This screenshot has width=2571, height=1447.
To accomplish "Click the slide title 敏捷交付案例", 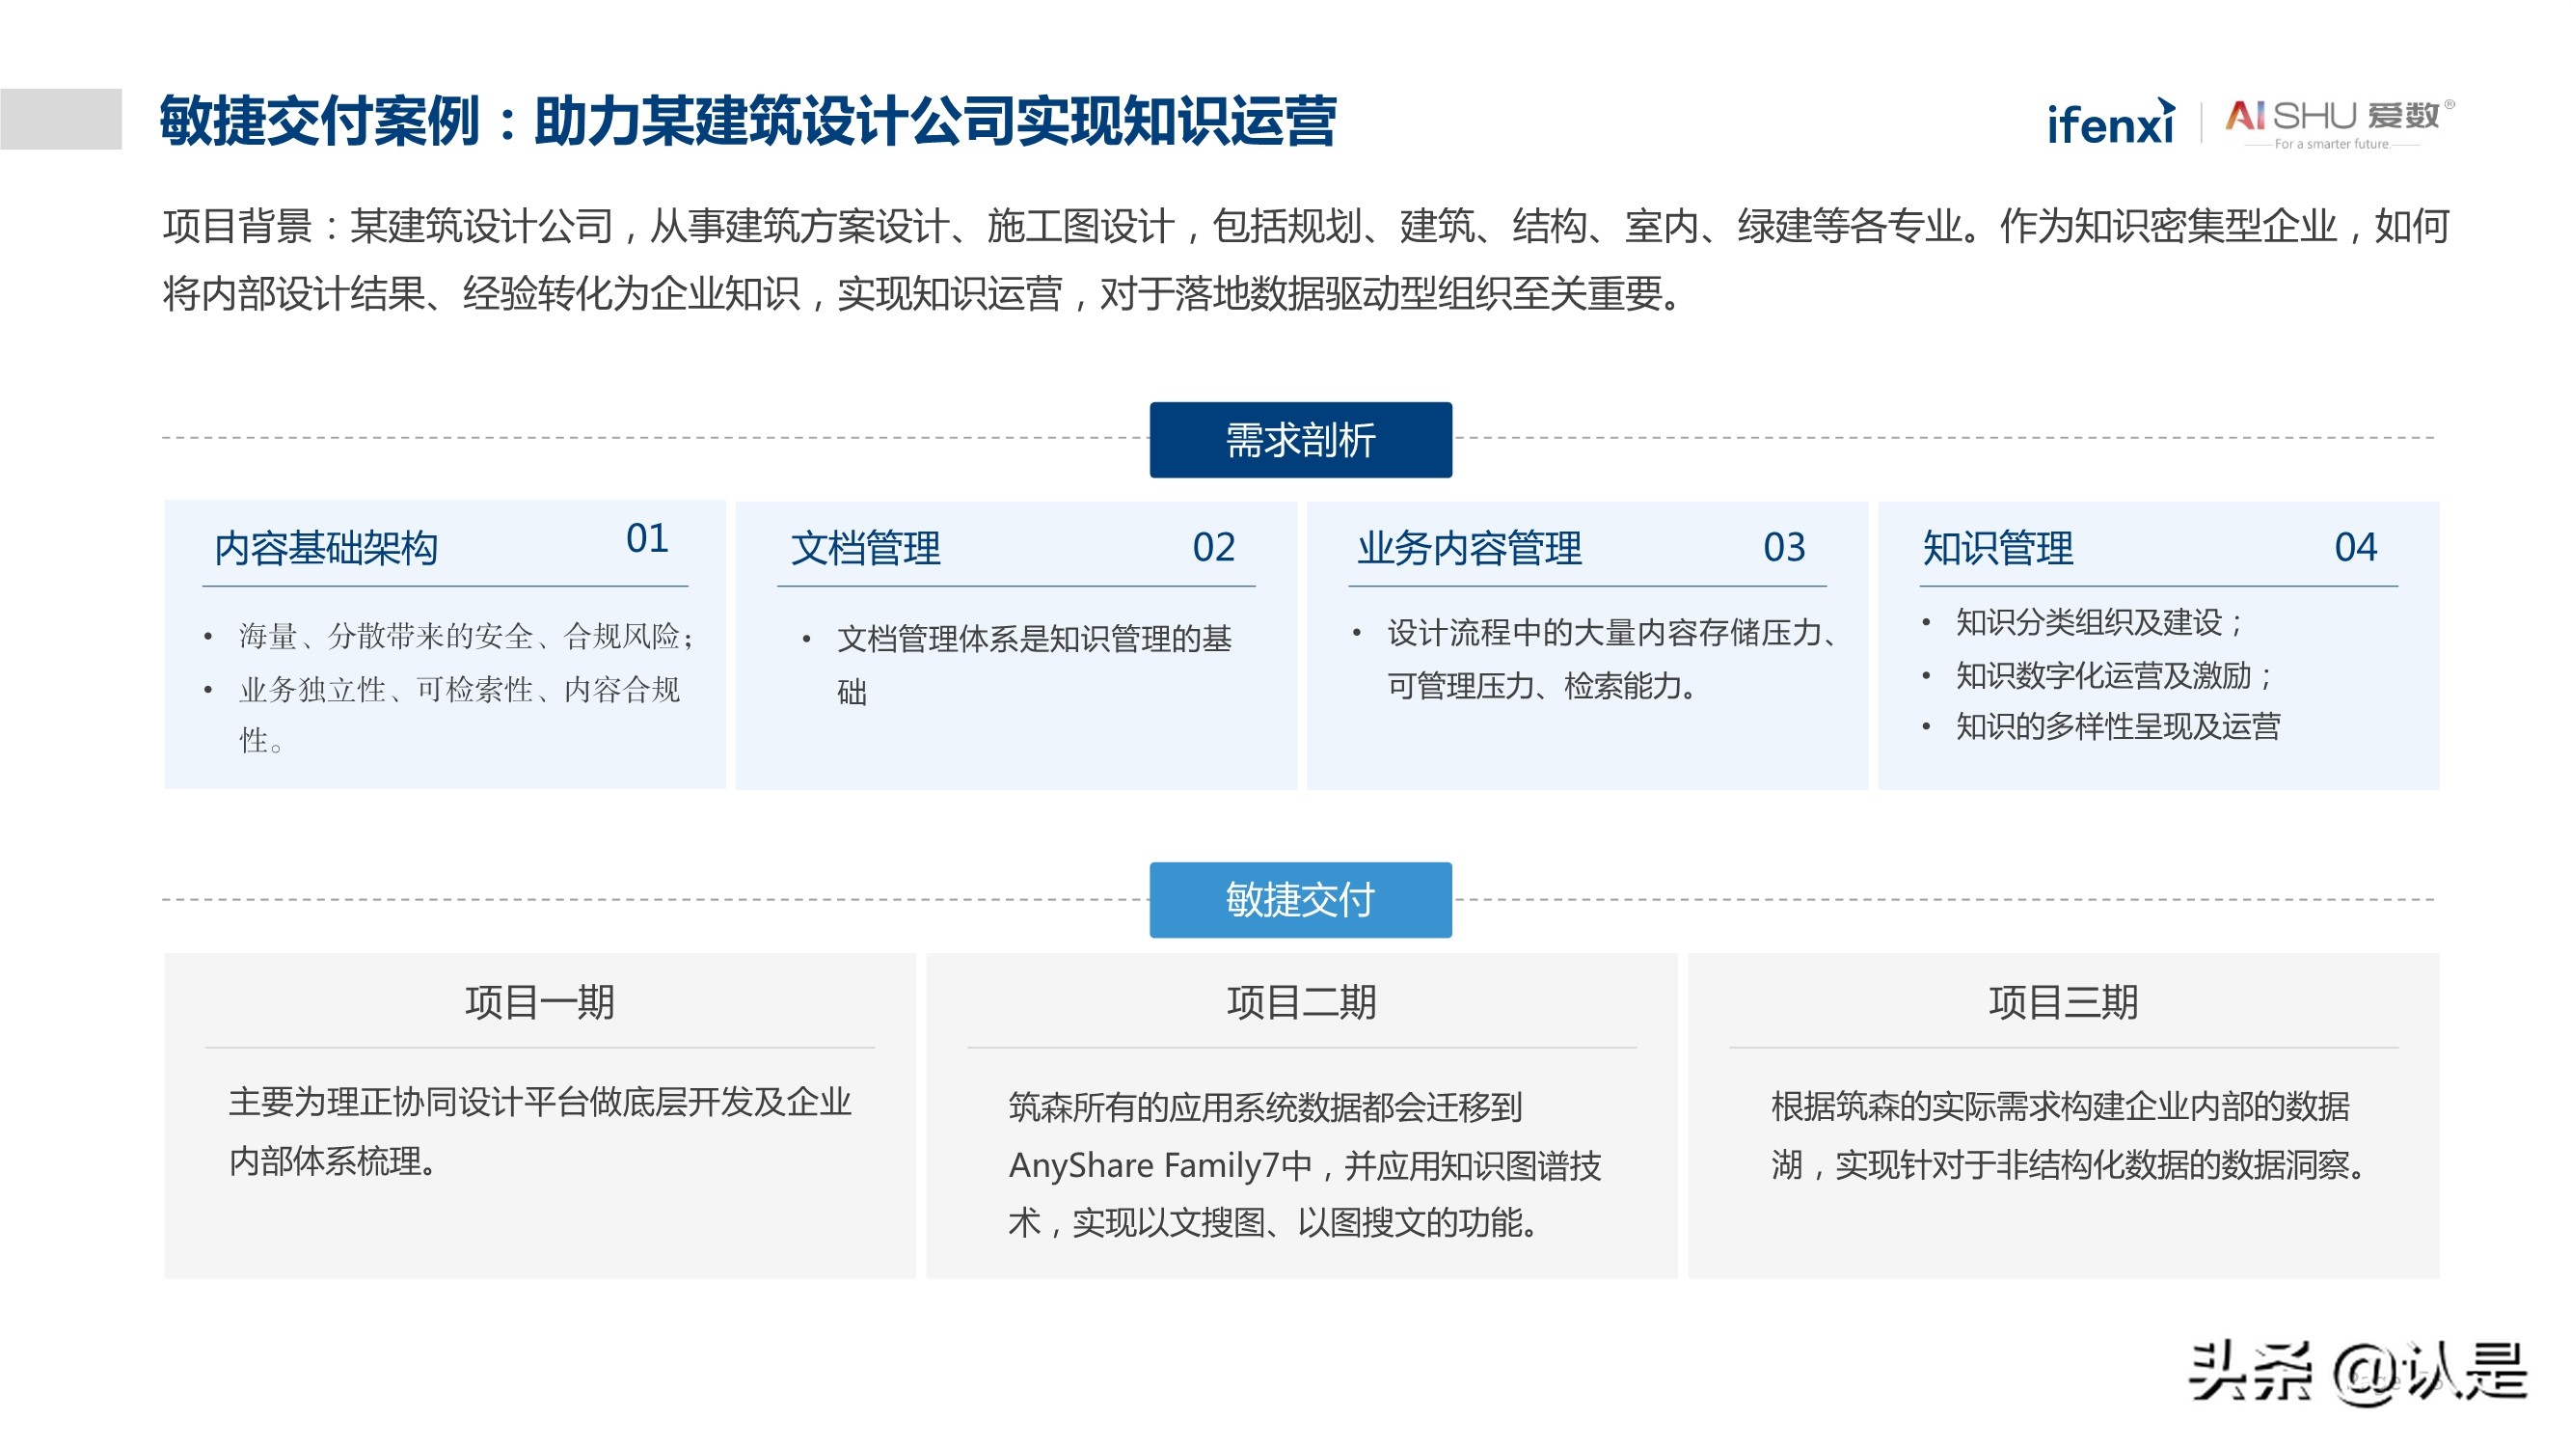I will point(330,119).
